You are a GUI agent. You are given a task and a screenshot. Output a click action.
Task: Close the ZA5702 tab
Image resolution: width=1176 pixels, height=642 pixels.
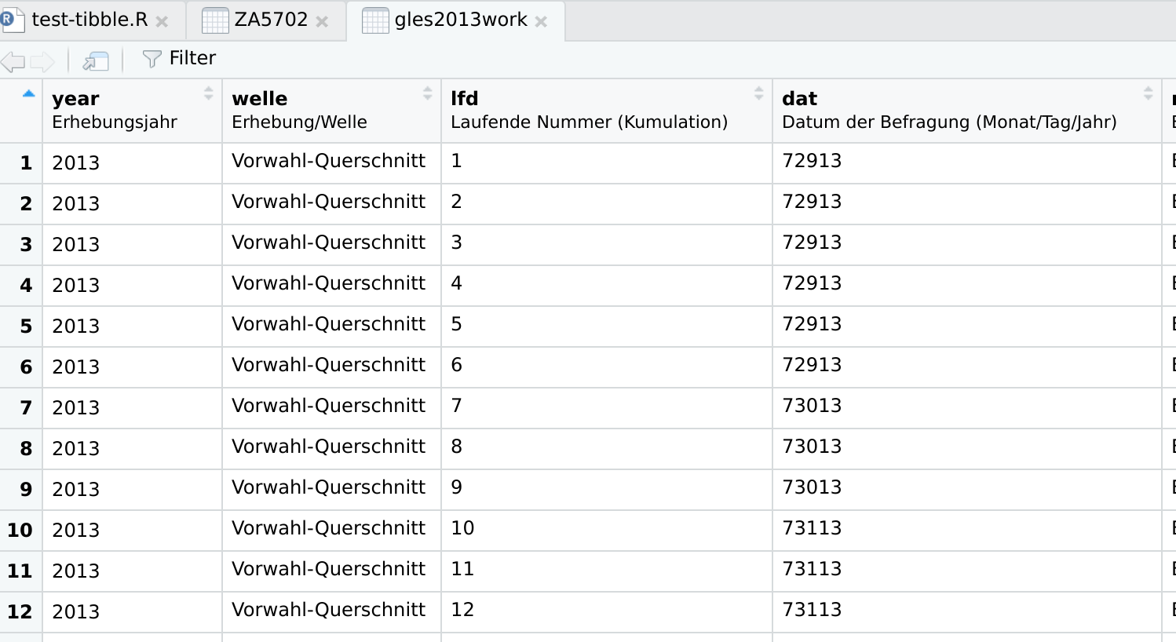click(322, 20)
